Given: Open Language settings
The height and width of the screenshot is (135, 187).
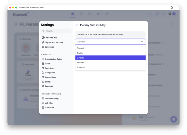Looking at the screenshot, I should [48, 47].
